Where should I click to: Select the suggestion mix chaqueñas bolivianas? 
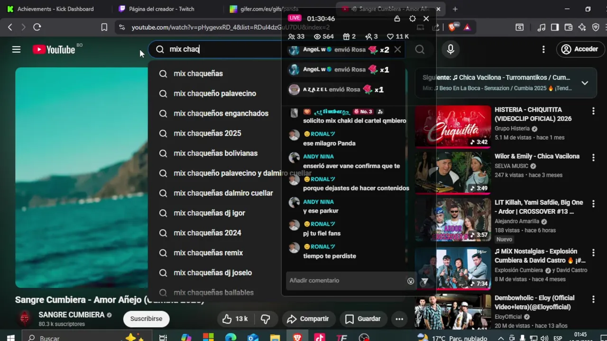point(215,153)
